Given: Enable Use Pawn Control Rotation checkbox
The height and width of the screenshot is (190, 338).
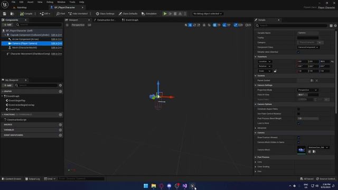Looking at the screenshot, I should 298,114.
